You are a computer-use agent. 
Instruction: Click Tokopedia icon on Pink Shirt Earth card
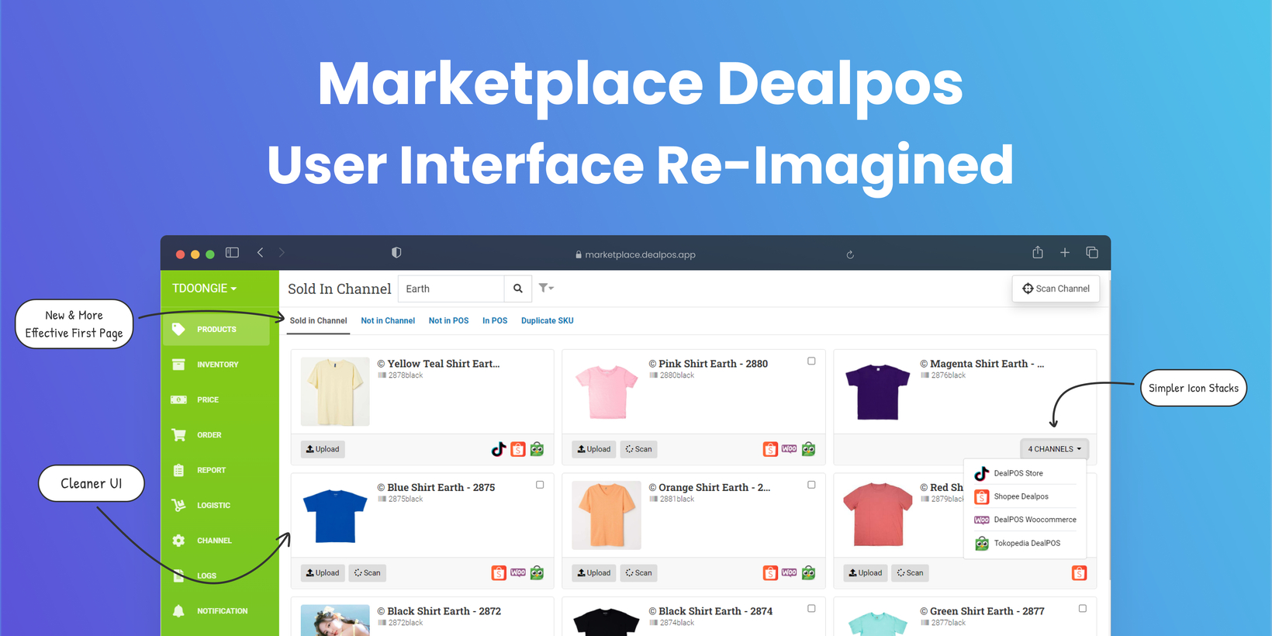pyautogui.click(x=808, y=449)
